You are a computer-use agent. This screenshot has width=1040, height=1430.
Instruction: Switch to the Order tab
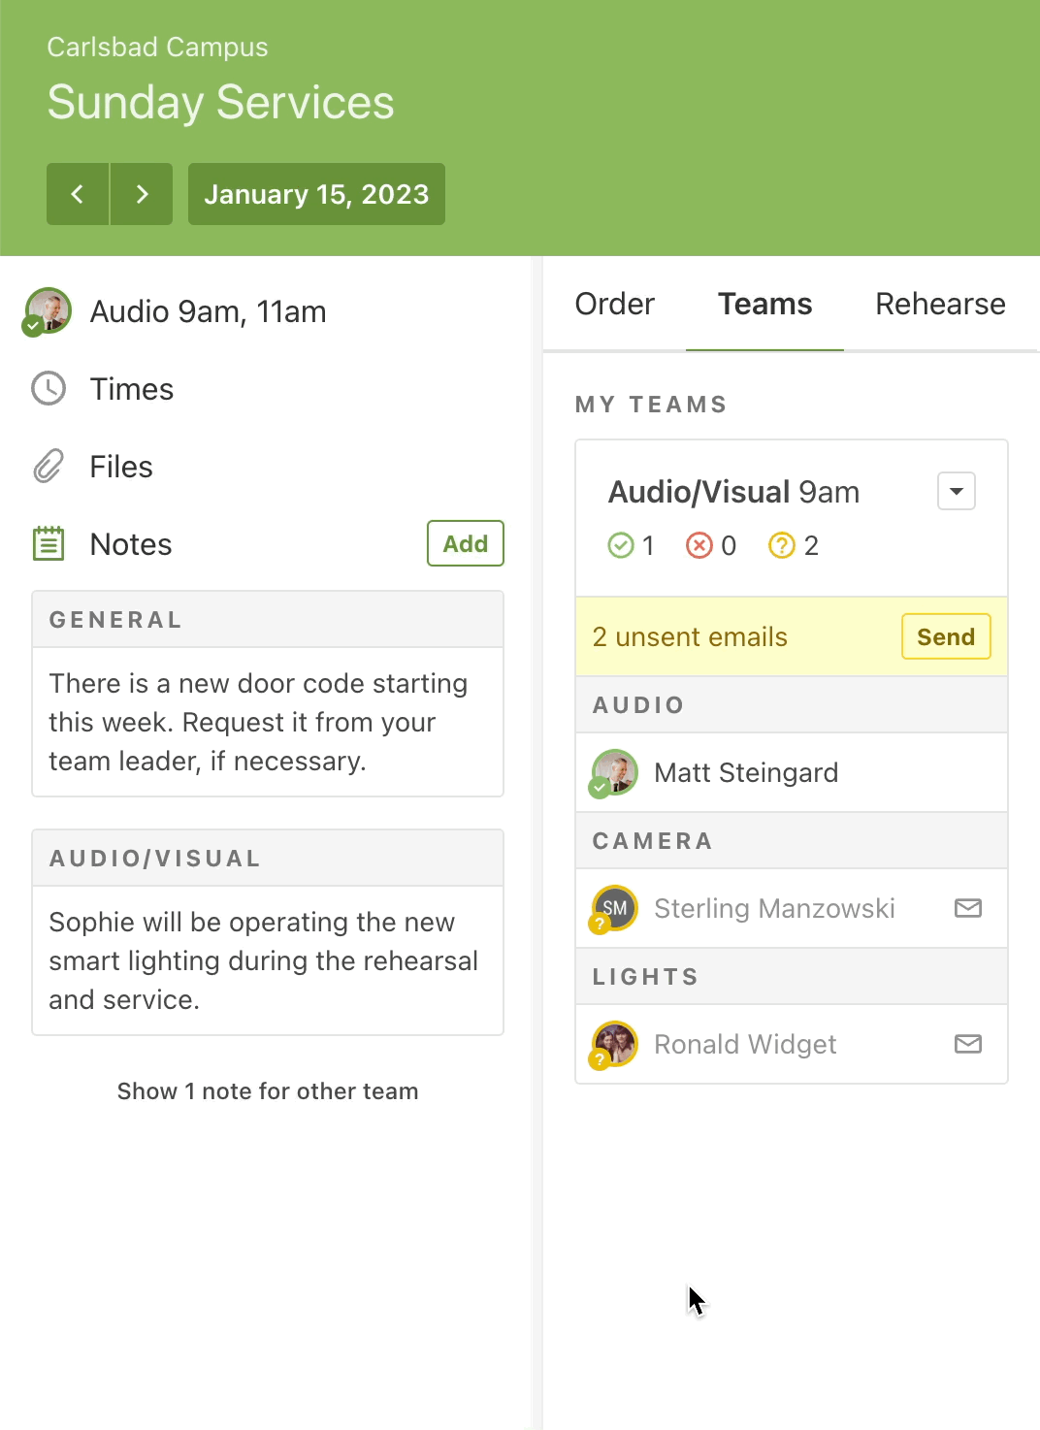pos(615,304)
